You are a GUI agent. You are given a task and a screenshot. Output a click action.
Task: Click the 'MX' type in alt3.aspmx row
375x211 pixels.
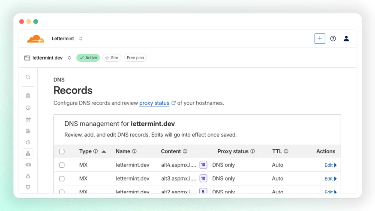point(83,179)
